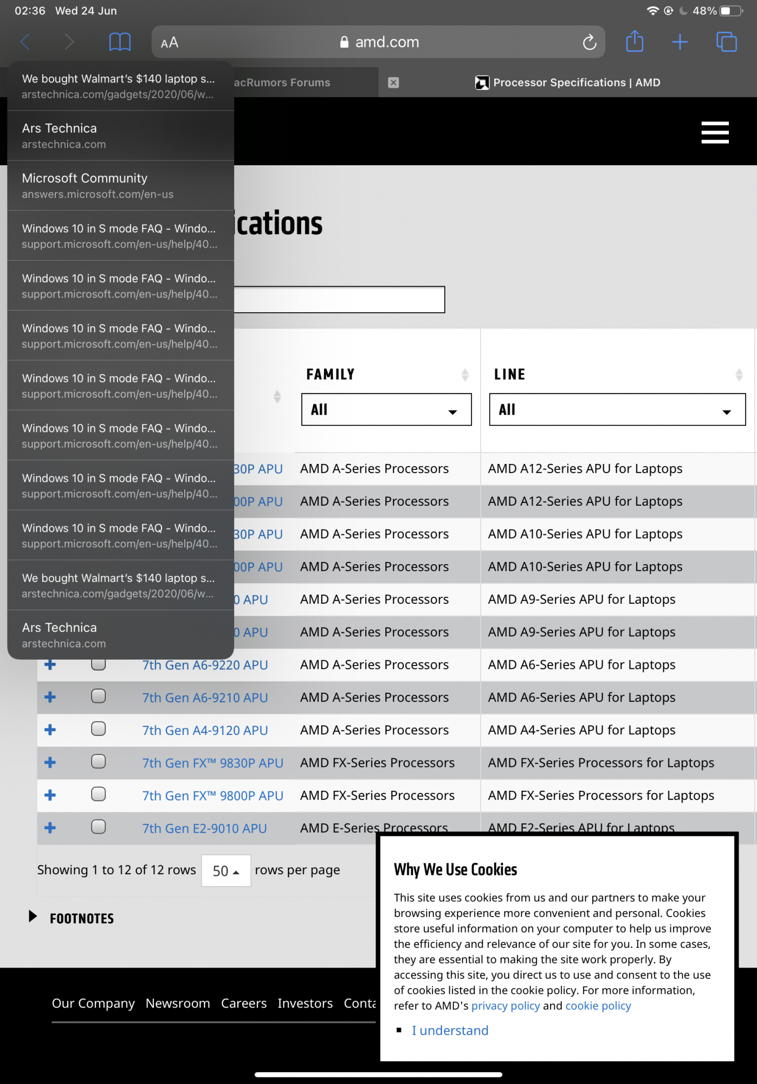Go to Our Company in the footer
This screenshot has height=1084, width=757.
(x=93, y=1004)
